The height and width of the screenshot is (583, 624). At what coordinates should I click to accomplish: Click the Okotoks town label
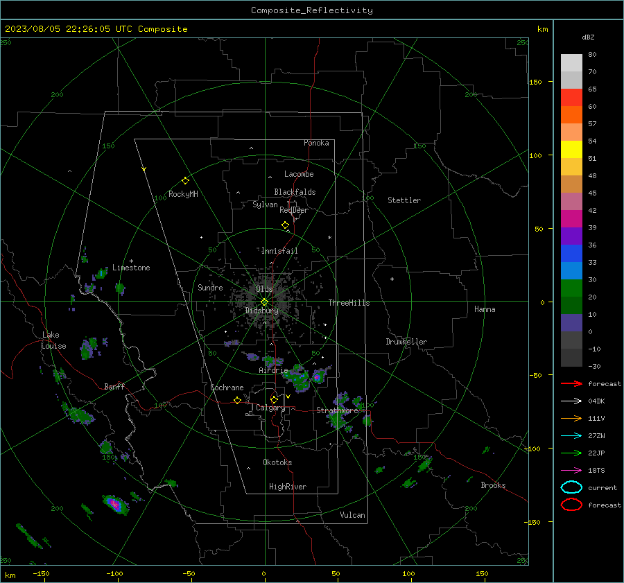tap(277, 462)
